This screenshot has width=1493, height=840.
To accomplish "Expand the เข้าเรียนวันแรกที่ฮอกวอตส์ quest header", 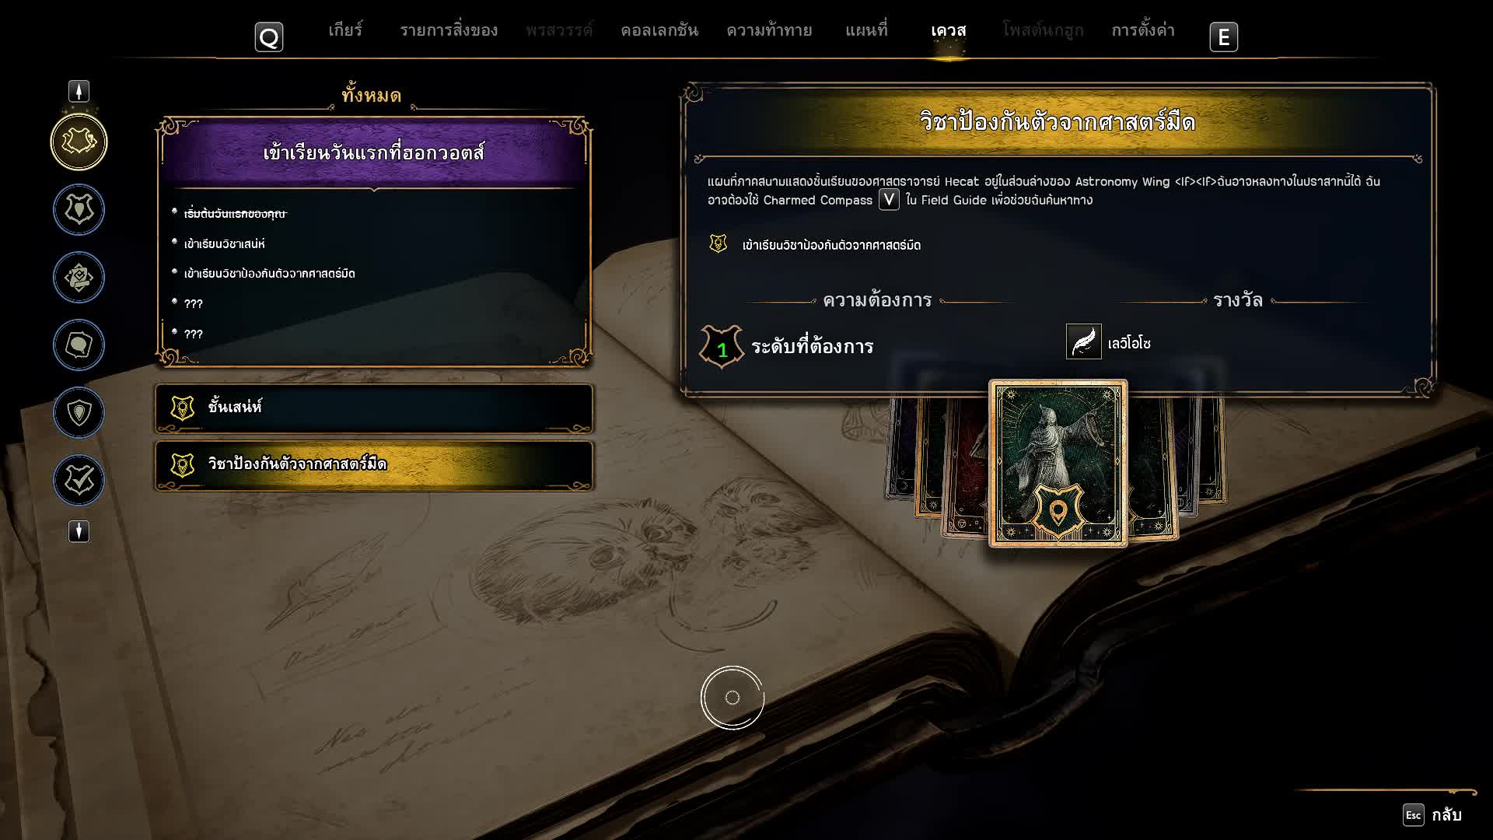I will pos(374,152).
